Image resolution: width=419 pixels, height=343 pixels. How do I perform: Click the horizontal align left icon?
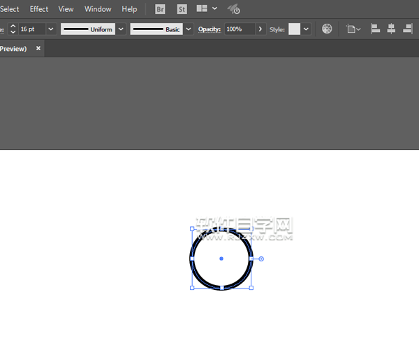(375, 29)
